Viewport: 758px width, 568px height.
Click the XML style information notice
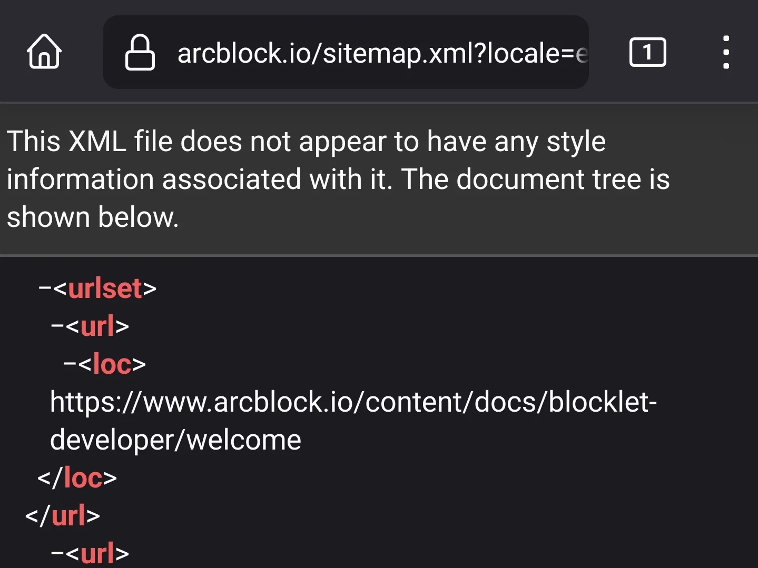[x=338, y=180]
